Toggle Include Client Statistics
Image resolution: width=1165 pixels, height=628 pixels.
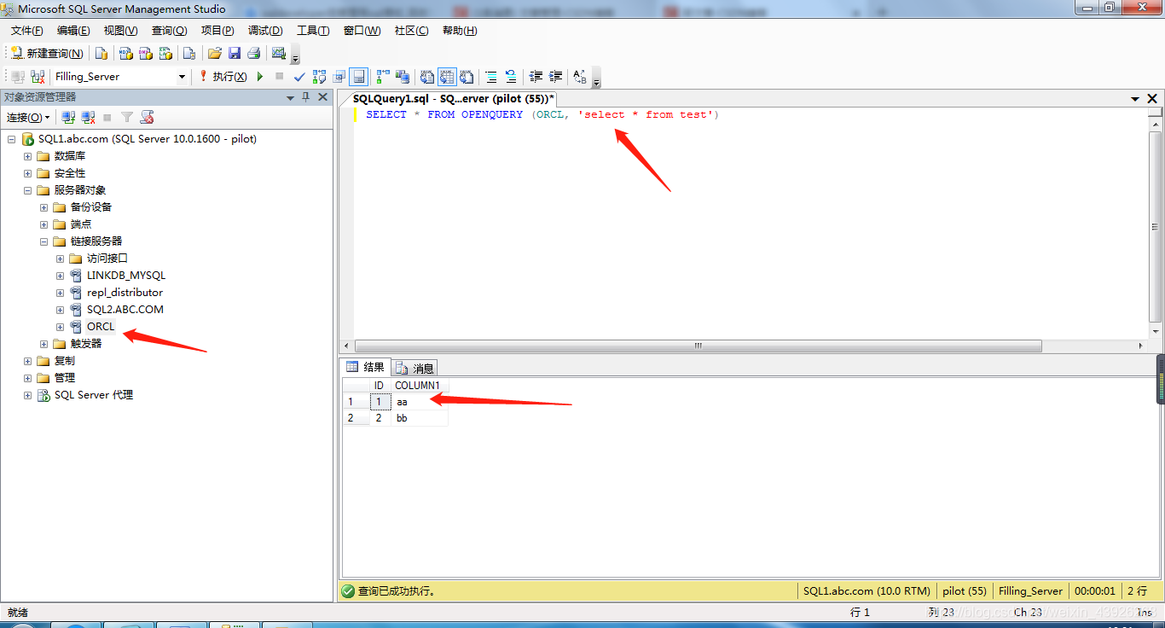pos(403,77)
